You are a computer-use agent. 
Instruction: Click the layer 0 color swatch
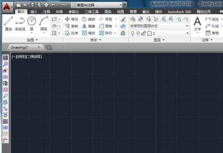point(149,34)
